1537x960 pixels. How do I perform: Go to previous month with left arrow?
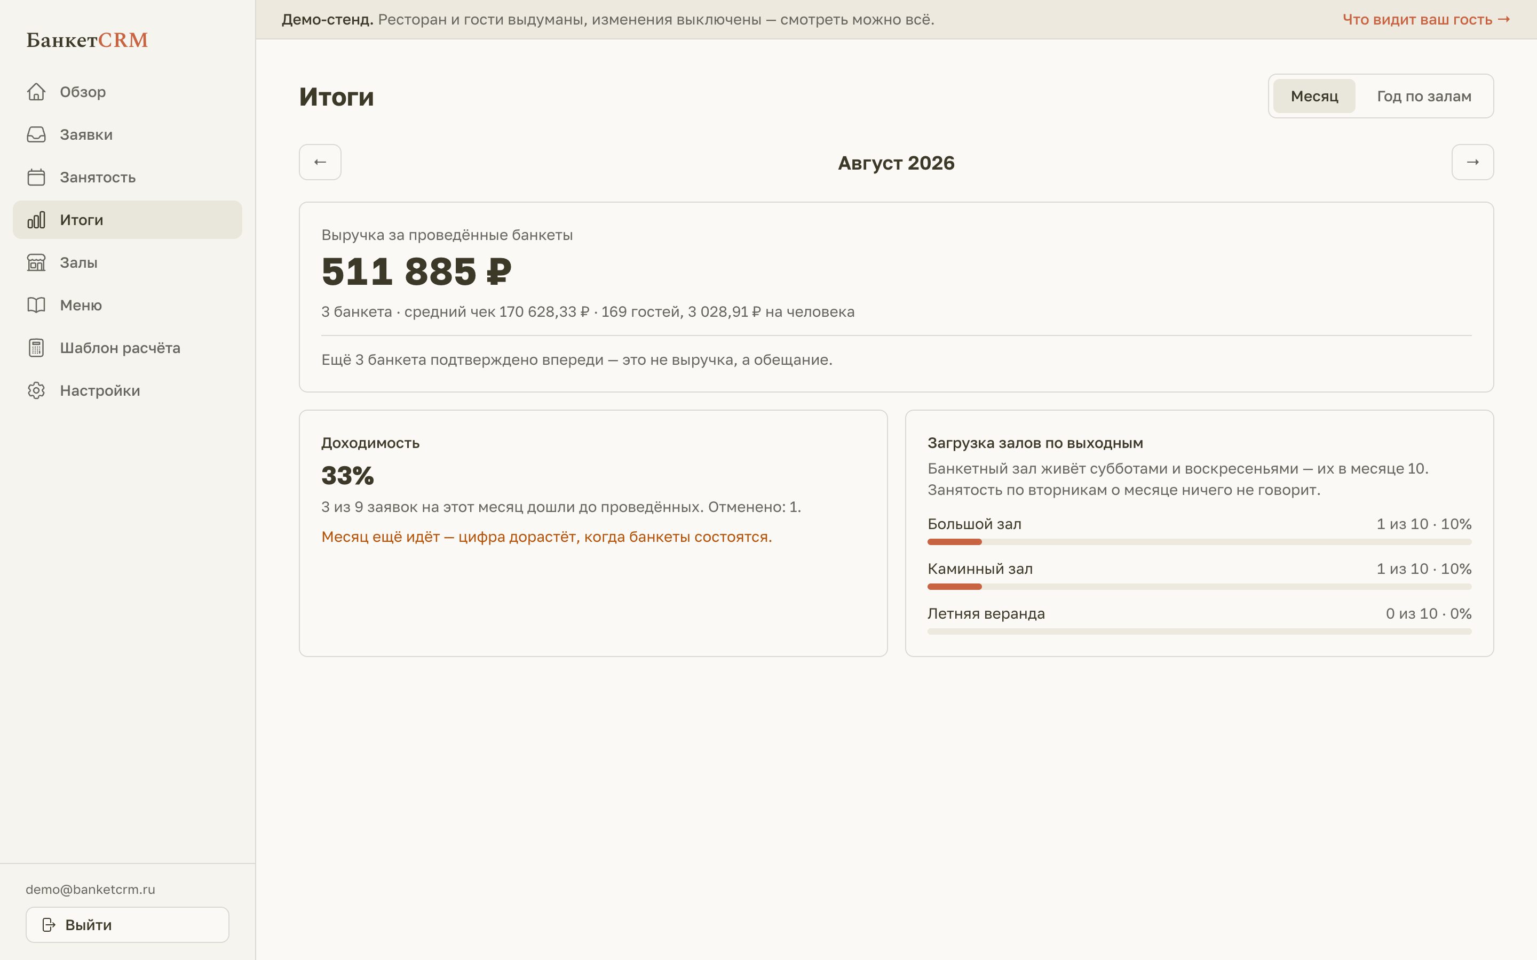pos(320,162)
